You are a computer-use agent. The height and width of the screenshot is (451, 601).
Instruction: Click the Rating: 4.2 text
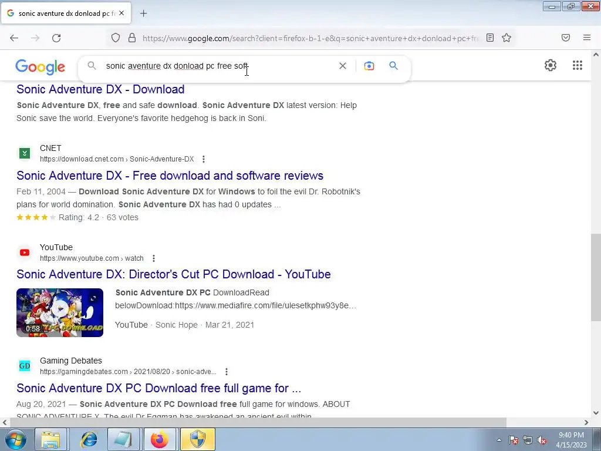(x=79, y=217)
